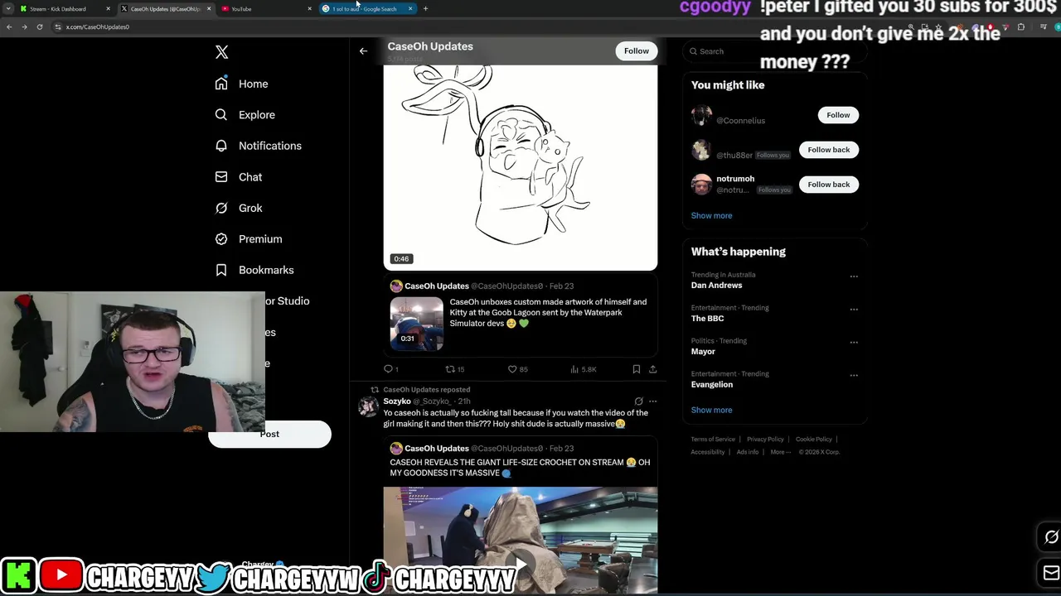
Task: Open Cookie Policy footer link
Action: click(813, 440)
